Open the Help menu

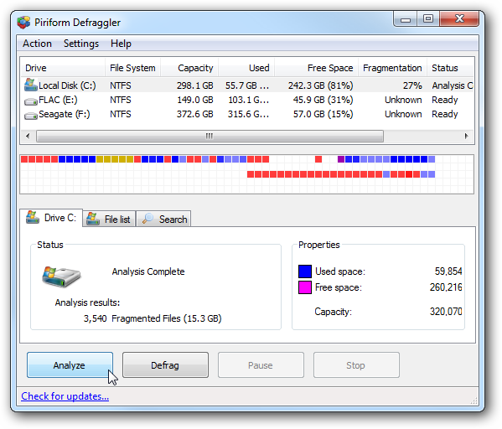pyautogui.click(x=121, y=44)
